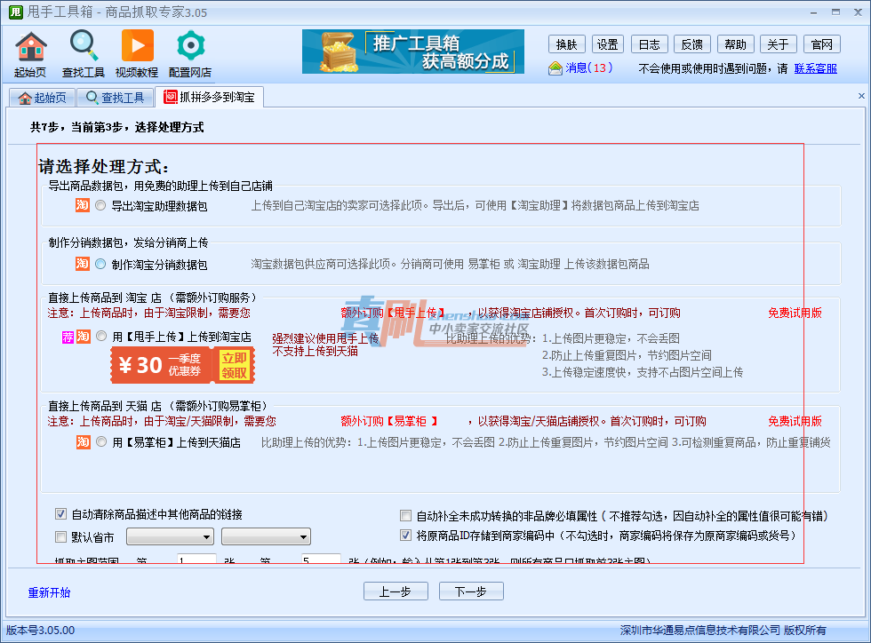The width and height of the screenshot is (871, 643).
Task: Click Taobao icon beside 导出淘宝助理数据包
Action: [x=82, y=205]
